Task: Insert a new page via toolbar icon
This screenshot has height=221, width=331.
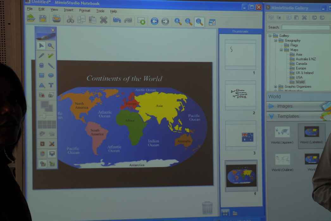Action: click(x=141, y=21)
